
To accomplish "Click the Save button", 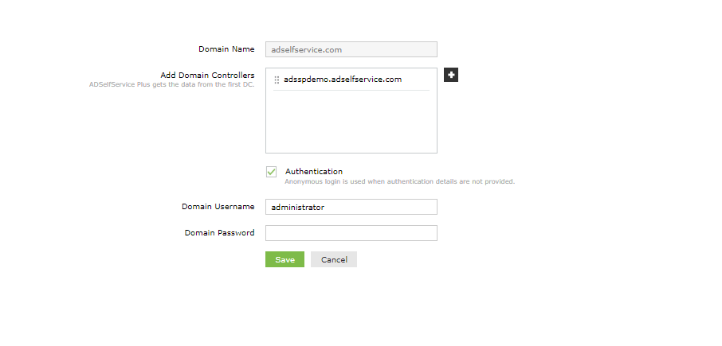I will click(x=284, y=259).
